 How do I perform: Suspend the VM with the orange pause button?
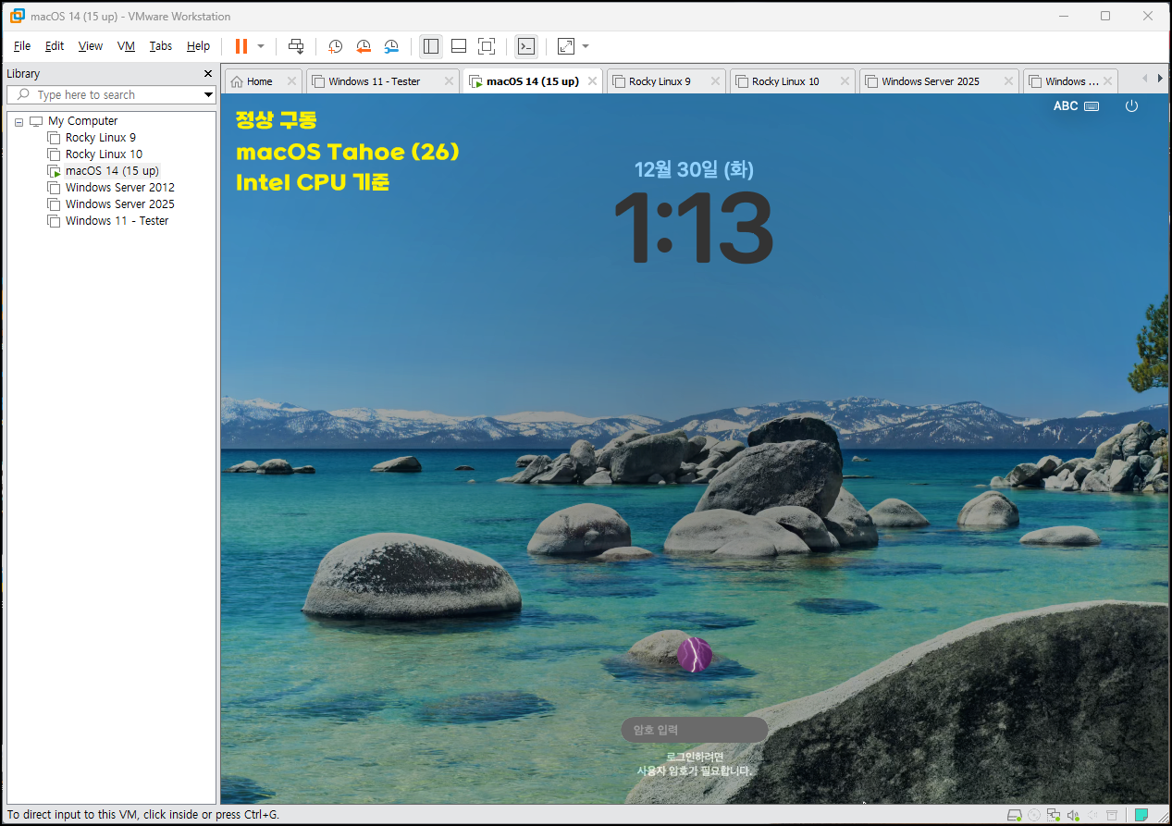(x=241, y=46)
